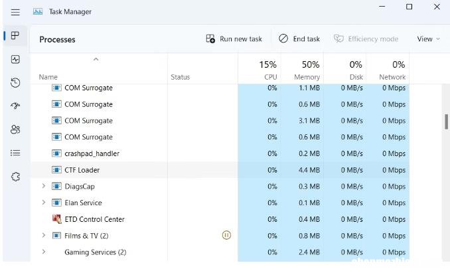The image size is (450, 273).
Task: Select the DiagsCap process name
Action: click(80, 187)
